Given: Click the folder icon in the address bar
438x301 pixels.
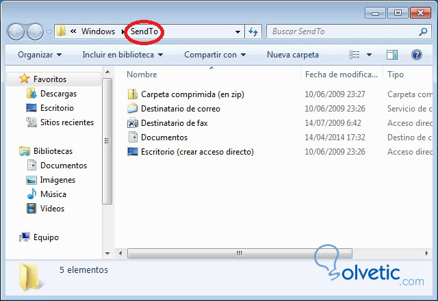Looking at the screenshot, I should [61, 31].
